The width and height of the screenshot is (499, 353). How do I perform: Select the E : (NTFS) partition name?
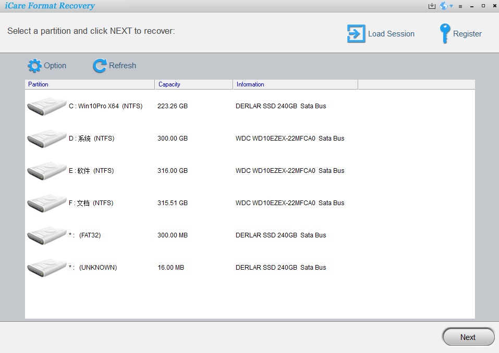click(91, 171)
